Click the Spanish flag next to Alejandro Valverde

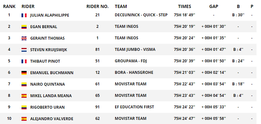(x=24, y=119)
